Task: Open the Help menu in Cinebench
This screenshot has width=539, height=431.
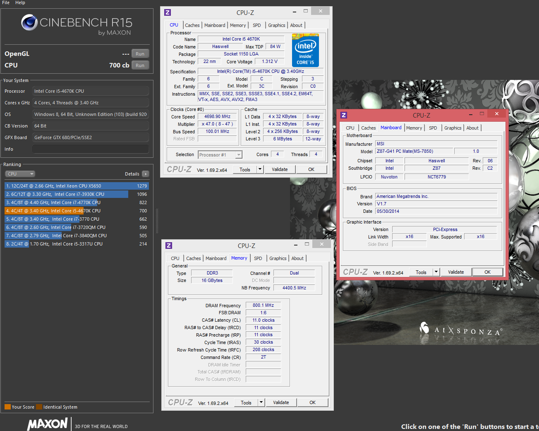Action: coord(20,2)
